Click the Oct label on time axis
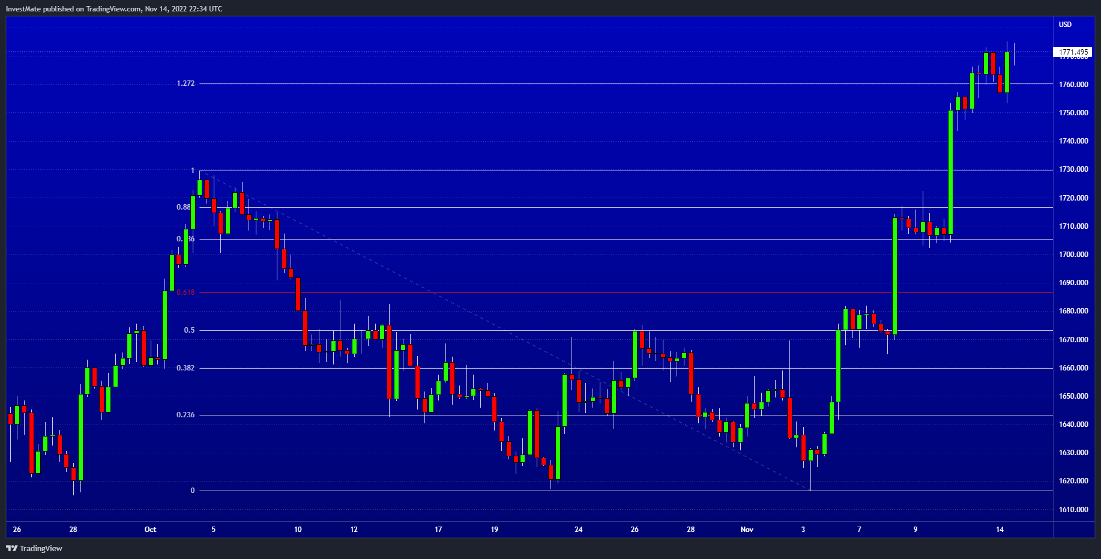Screen dimensions: 1101x559 (150, 530)
